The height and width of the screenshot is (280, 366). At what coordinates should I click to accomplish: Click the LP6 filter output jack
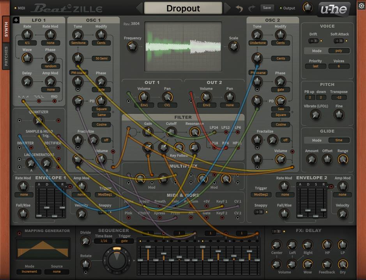(x=238, y=132)
